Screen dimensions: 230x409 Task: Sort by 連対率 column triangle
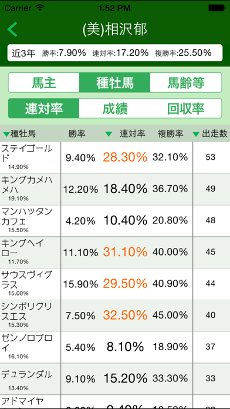109,135
